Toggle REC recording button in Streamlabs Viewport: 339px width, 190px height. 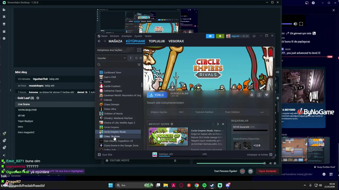point(242,171)
